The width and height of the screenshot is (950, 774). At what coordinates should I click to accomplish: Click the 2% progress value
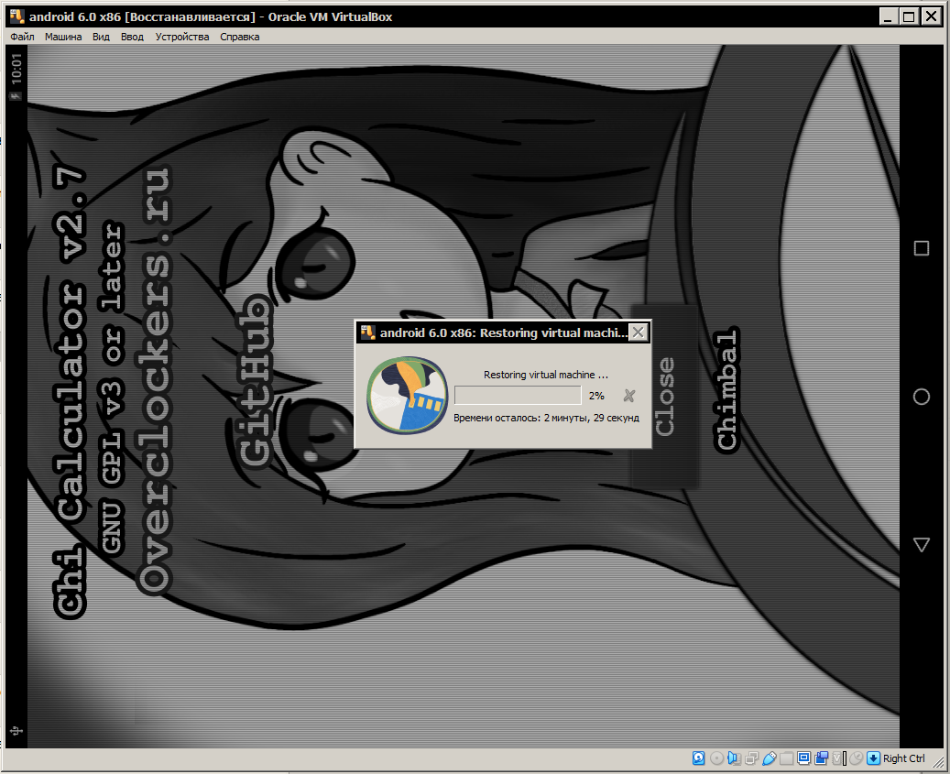(596, 396)
